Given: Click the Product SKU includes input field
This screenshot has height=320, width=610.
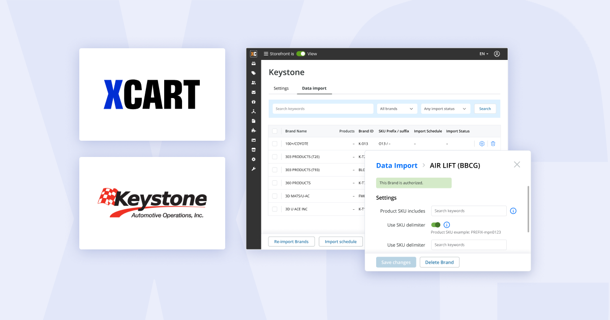Looking at the screenshot, I should (x=469, y=211).
